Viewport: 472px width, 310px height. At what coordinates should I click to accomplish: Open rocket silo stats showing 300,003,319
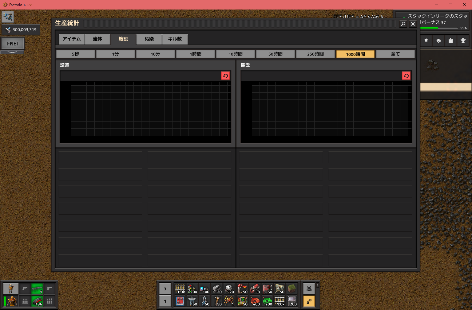click(21, 30)
